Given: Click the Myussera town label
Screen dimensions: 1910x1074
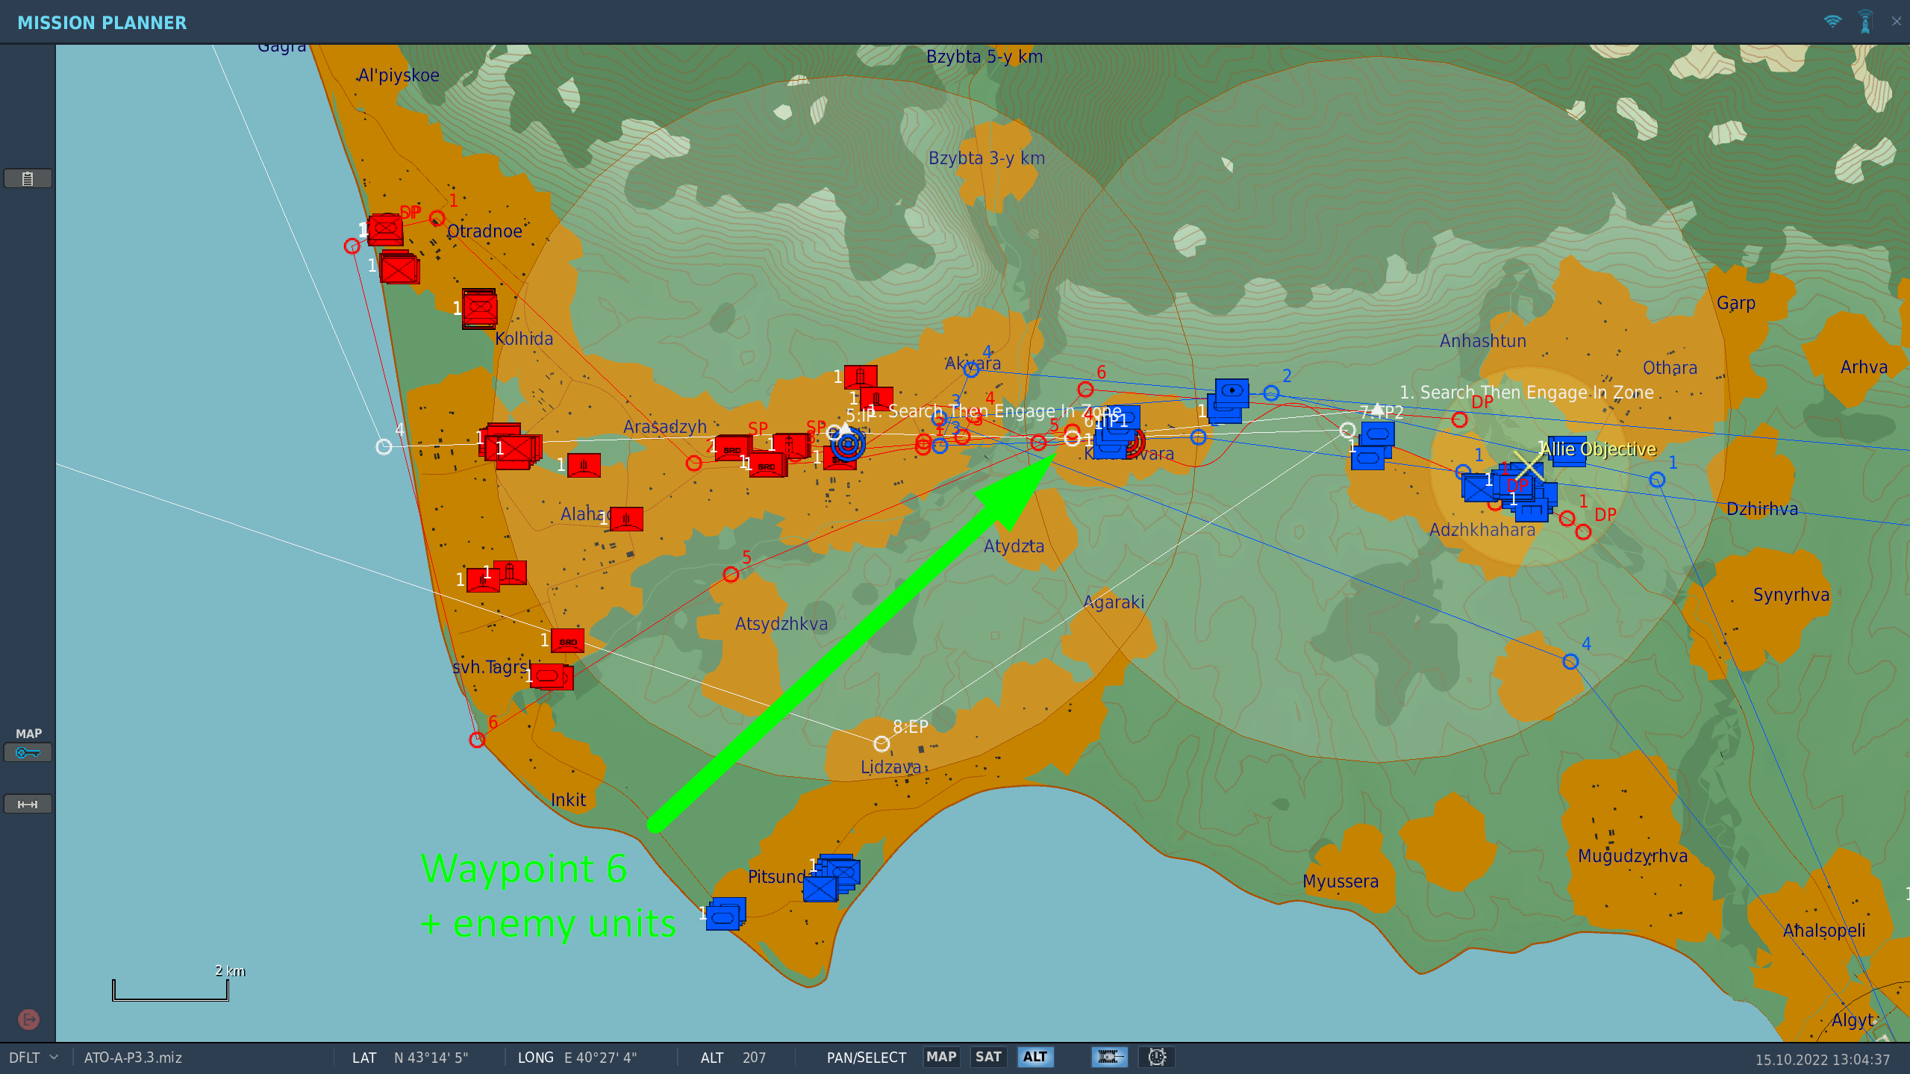Looking at the screenshot, I should point(1341,881).
